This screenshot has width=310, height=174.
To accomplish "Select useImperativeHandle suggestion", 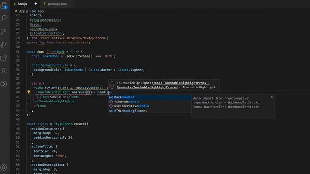I will coord(150,106).
